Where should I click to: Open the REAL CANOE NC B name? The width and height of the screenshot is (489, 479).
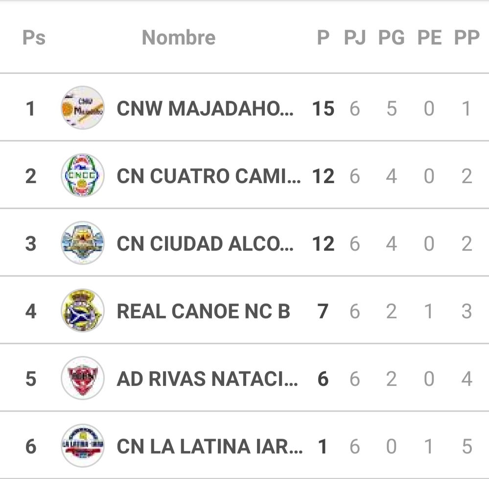coord(203,311)
